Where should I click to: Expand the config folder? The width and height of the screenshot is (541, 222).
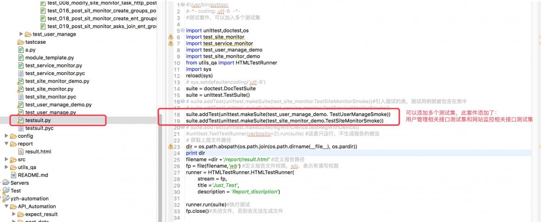click(6, 136)
